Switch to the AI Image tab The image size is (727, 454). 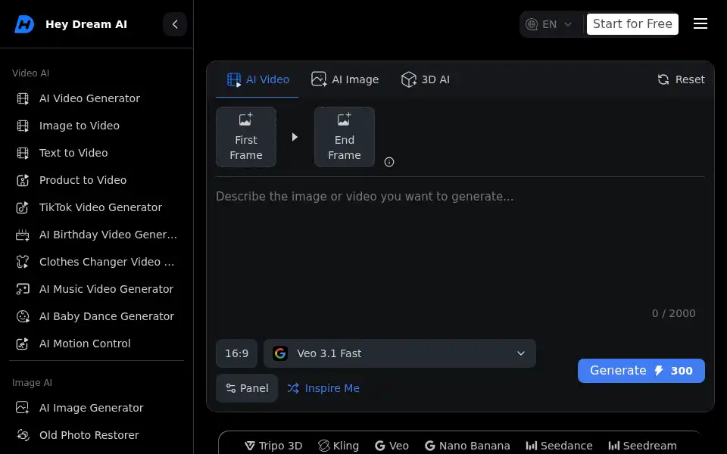tap(345, 79)
